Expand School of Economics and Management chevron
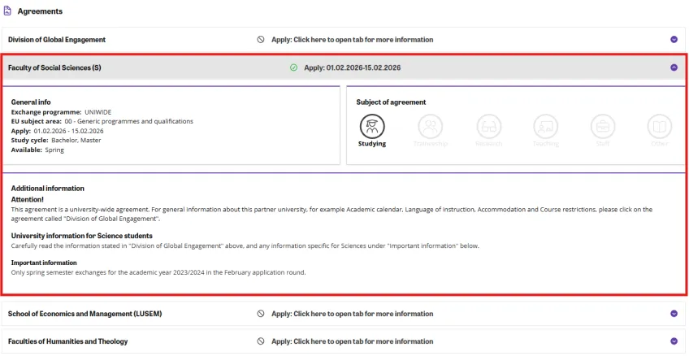Viewport: 689px width, 356px height. point(674,314)
